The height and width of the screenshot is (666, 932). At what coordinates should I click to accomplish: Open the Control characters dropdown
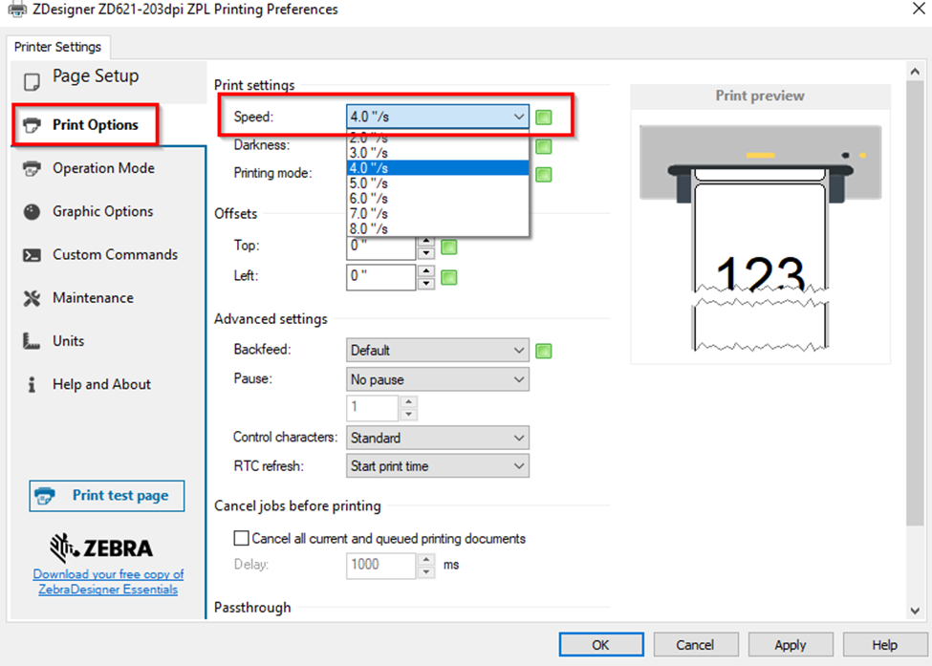[x=438, y=438]
